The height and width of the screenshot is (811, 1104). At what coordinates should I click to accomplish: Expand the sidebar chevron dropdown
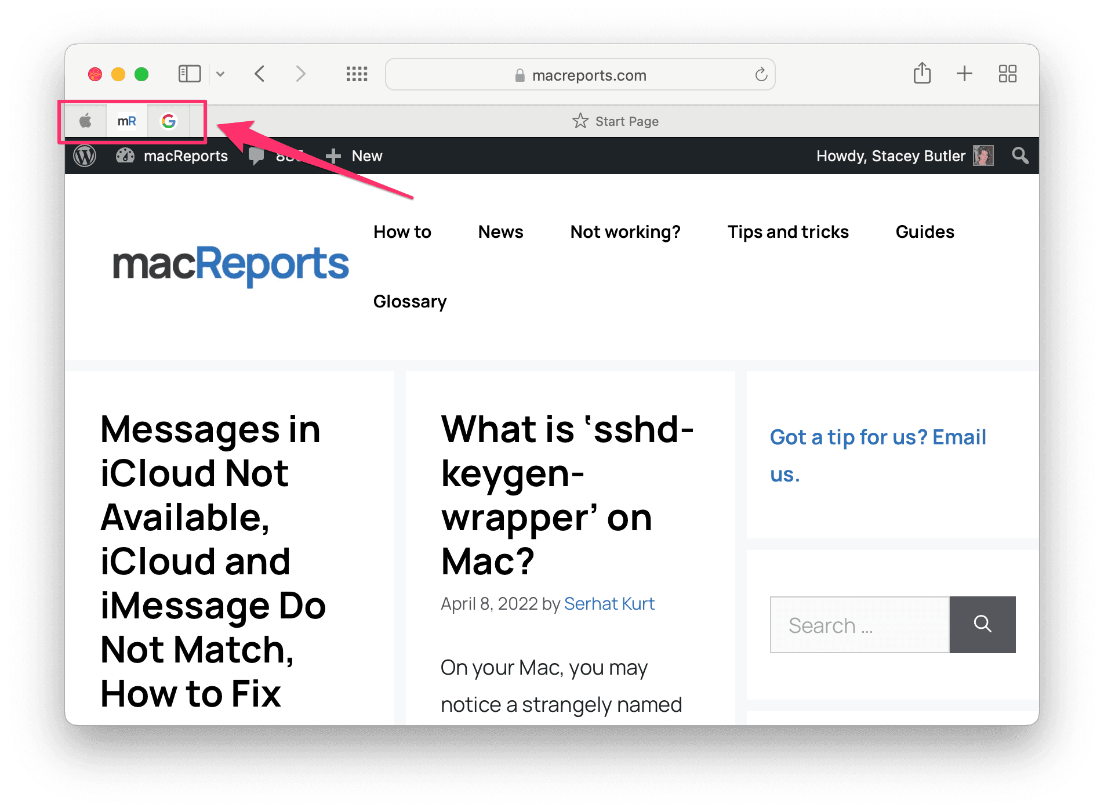(x=220, y=74)
